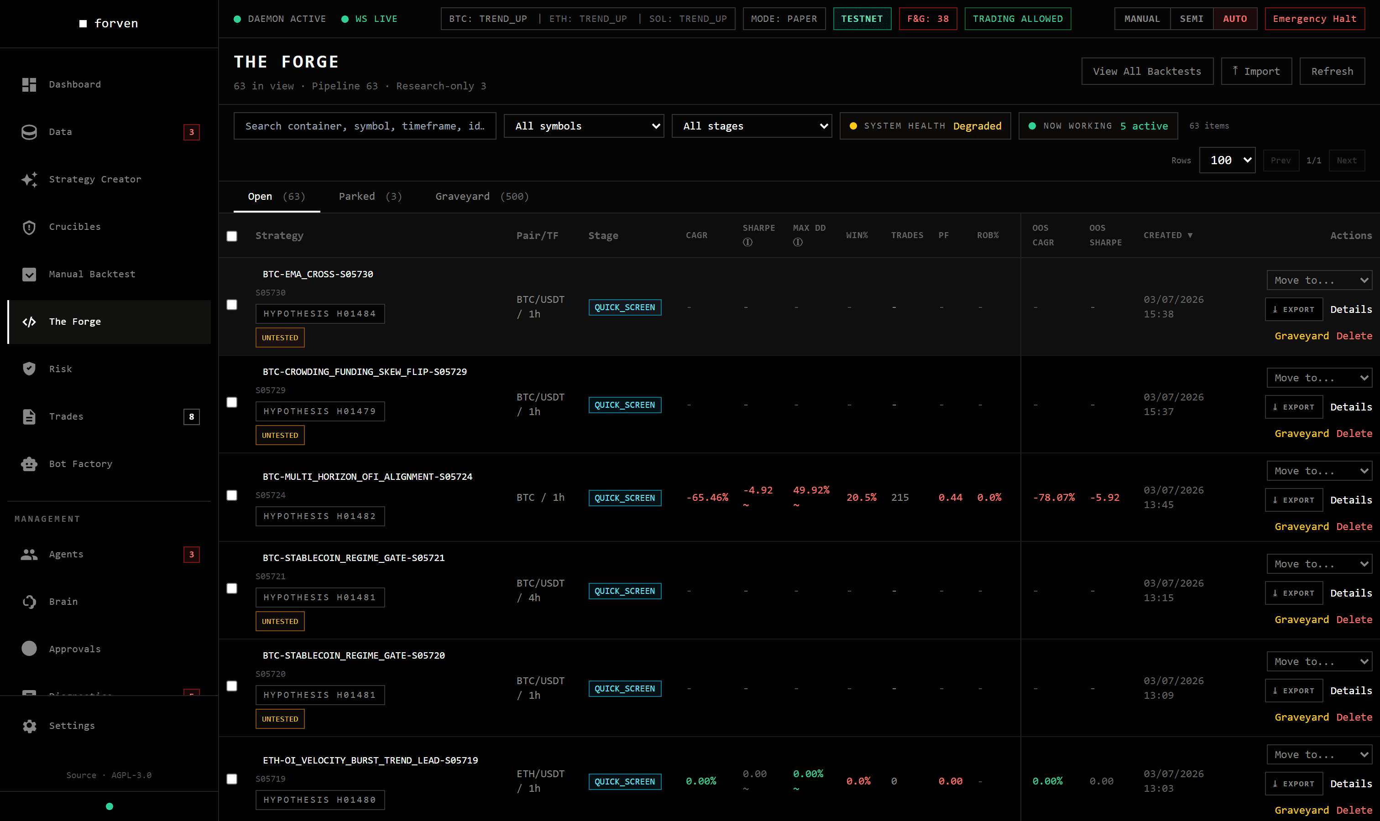The height and width of the screenshot is (821, 1380).
Task: Click the Max DD column info icon
Action: (798, 242)
